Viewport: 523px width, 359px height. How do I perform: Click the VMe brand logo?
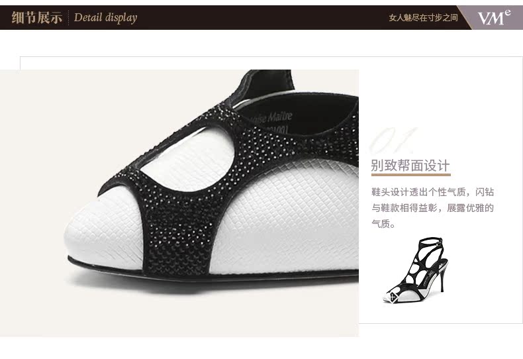494,17
